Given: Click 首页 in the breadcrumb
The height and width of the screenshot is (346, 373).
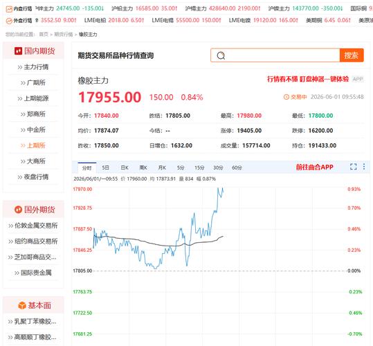Looking at the screenshot, I should pyautogui.click(x=44, y=35).
